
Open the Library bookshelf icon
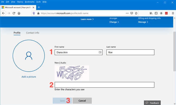pyautogui.click(x=151, y=13)
